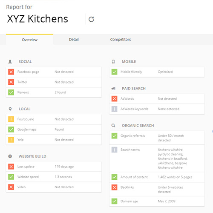The image size is (213, 213).
Task: Click the green check beside Domain age
Action: tap(114, 201)
